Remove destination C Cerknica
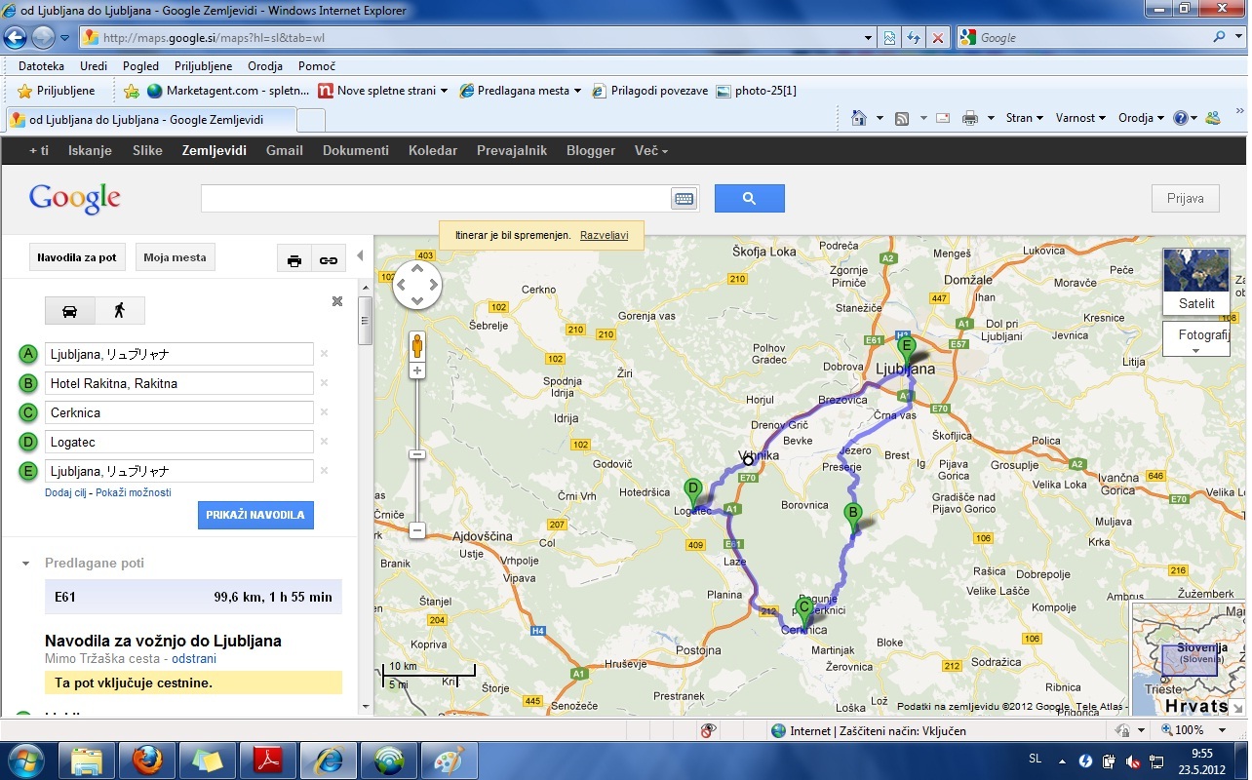Viewport: 1252px width, 780px height. point(325,412)
